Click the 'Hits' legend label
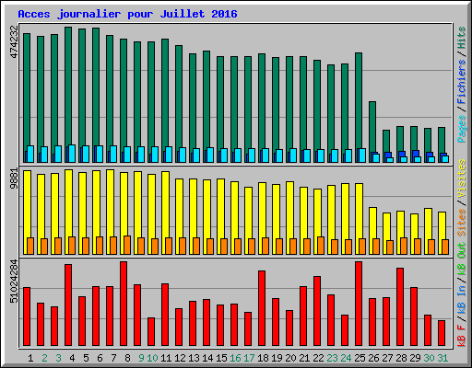Screen dimensions: 472x368 [x=462, y=38]
